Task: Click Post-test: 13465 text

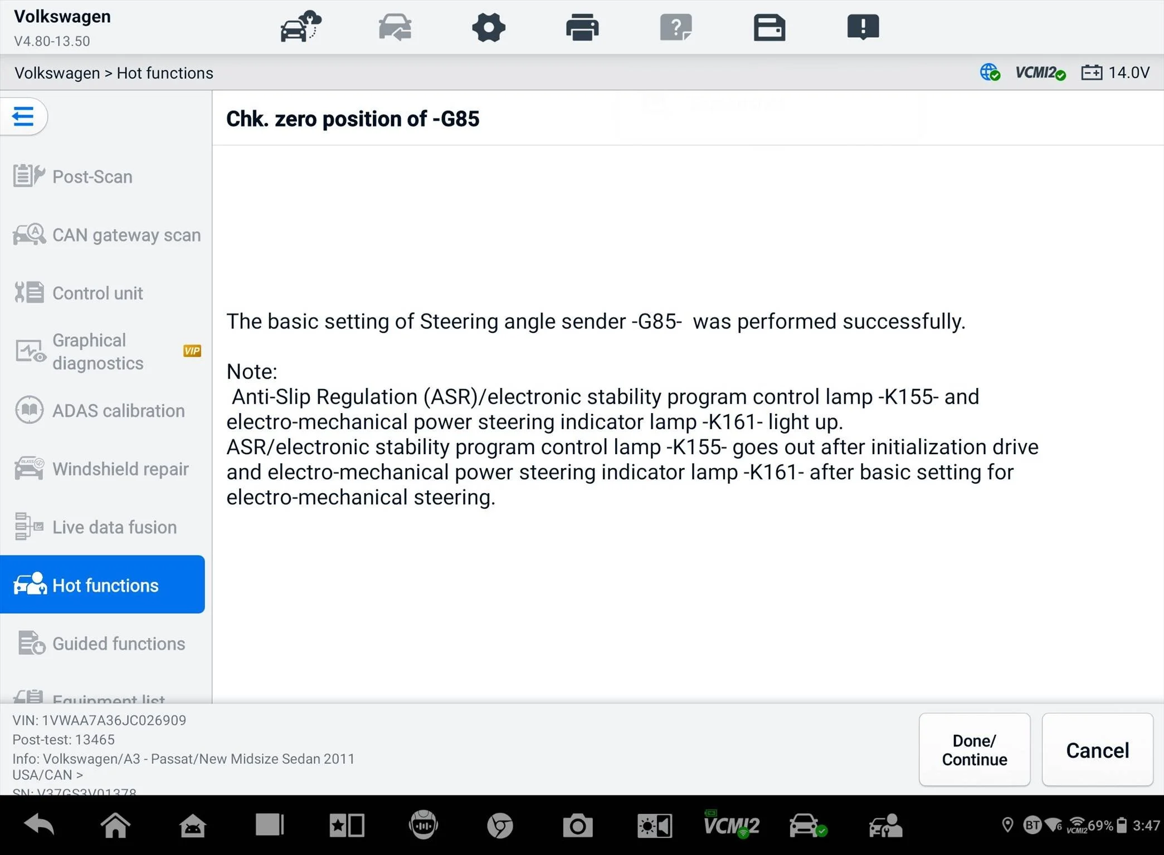Action: pos(64,740)
